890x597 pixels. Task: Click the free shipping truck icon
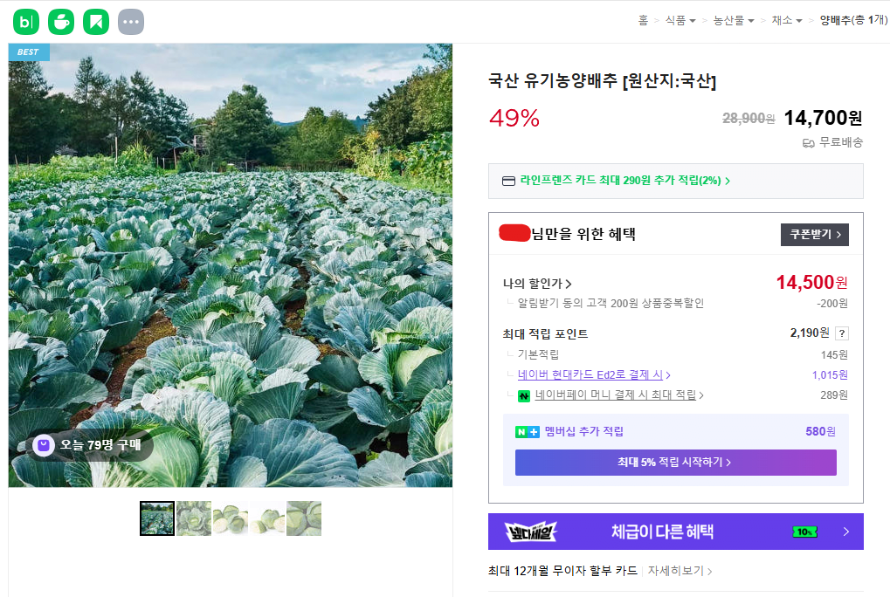(x=808, y=143)
